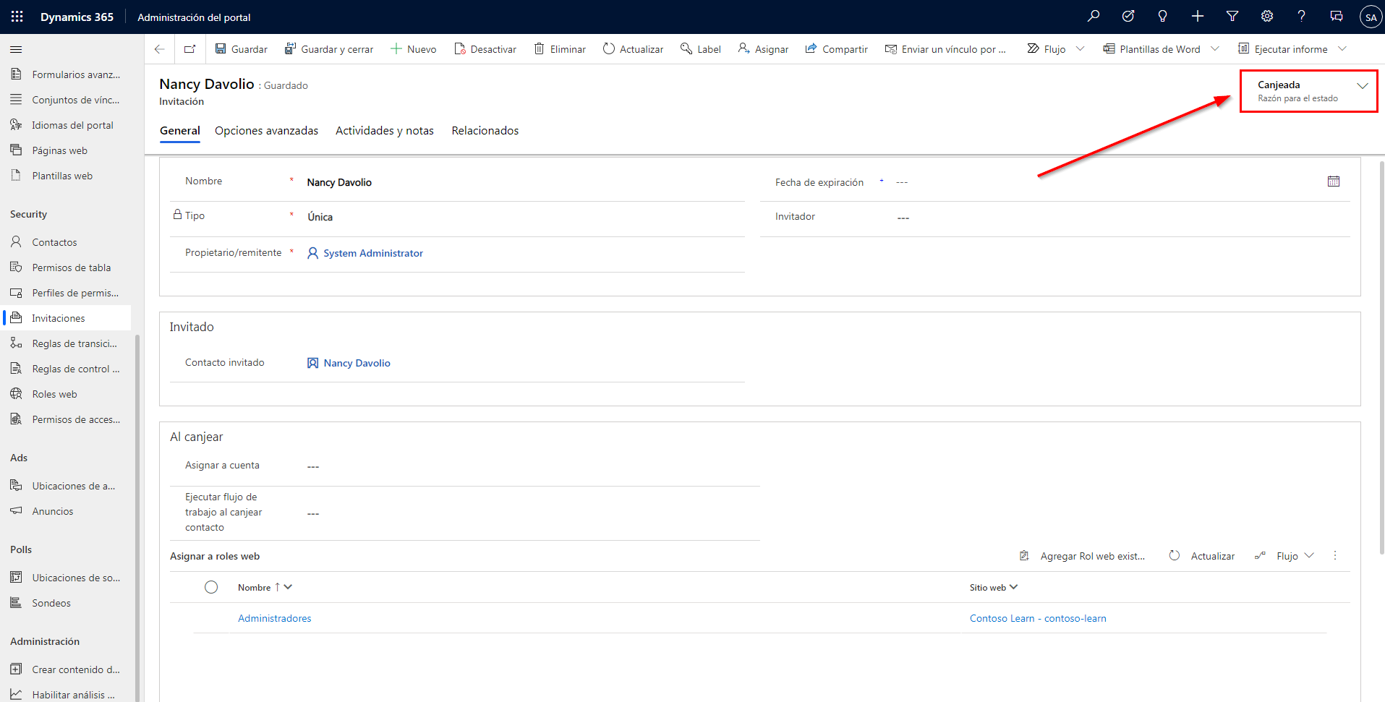Open Formularios avanzados in the sidebar
The width and height of the screenshot is (1385, 702).
click(x=67, y=74)
